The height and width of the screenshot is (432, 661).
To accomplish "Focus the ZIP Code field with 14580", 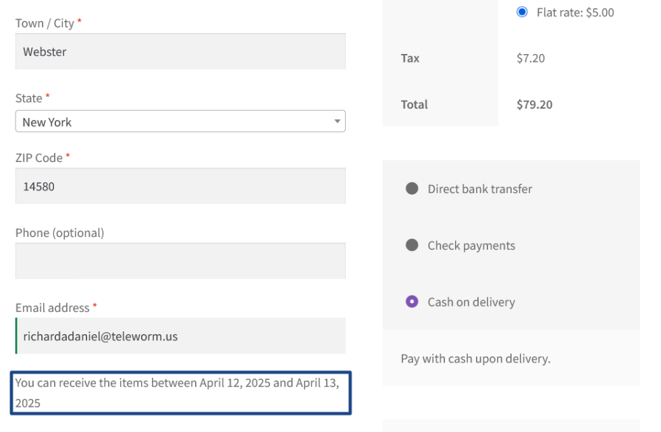I will point(180,186).
